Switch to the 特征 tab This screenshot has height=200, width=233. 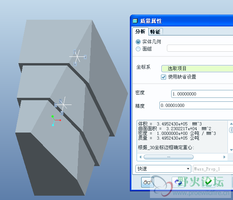coord(155,32)
